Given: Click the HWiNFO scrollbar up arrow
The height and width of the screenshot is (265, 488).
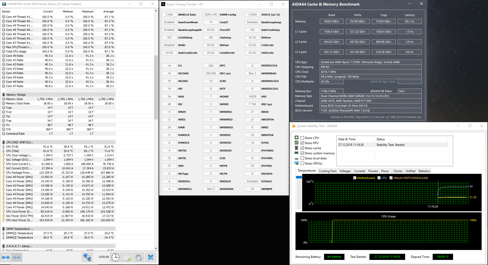Looking at the screenshot, I should pos(156,11).
